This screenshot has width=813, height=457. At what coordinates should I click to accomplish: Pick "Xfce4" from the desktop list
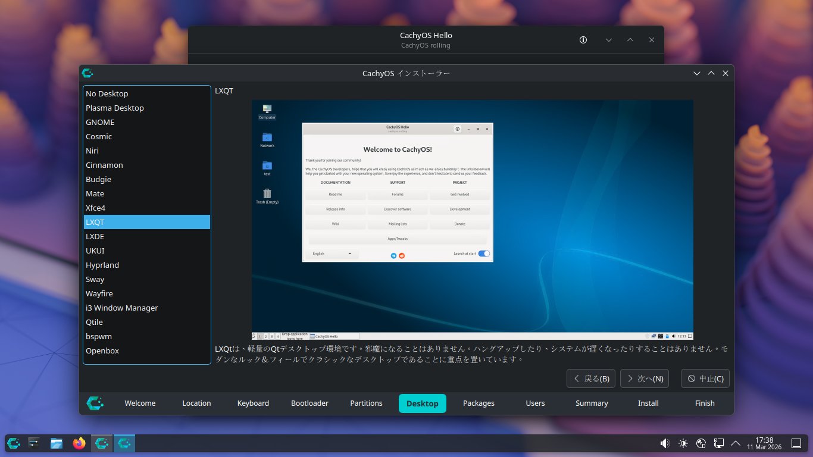147,208
